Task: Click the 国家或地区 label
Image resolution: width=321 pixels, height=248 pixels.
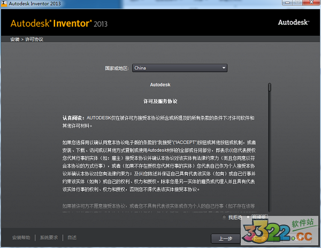Action: [x=117, y=68]
